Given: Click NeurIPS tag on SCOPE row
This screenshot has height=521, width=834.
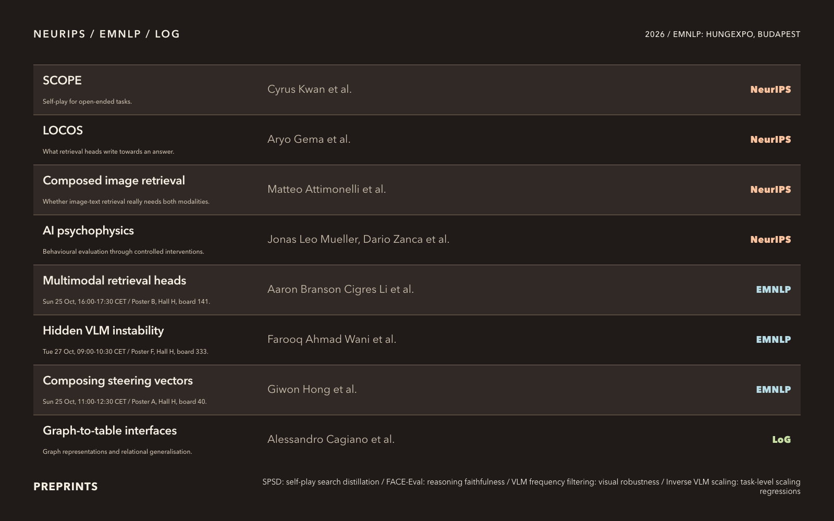Looking at the screenshot, I should point(770,90).
